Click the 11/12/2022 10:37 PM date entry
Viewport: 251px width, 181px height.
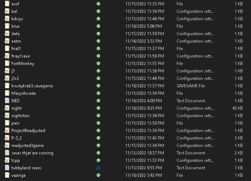145,153
